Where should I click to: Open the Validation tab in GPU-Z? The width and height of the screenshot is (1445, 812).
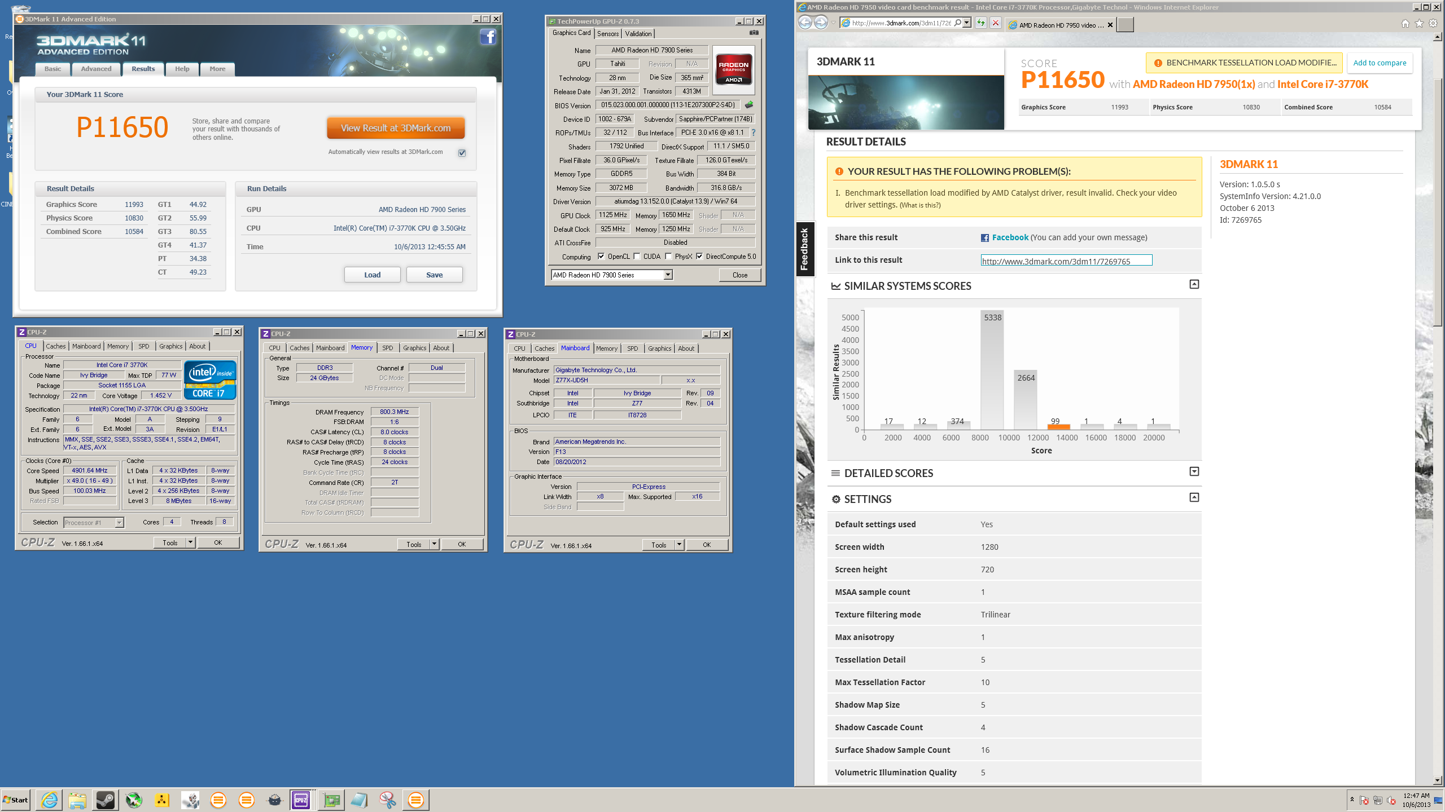(x=638, y=34)
